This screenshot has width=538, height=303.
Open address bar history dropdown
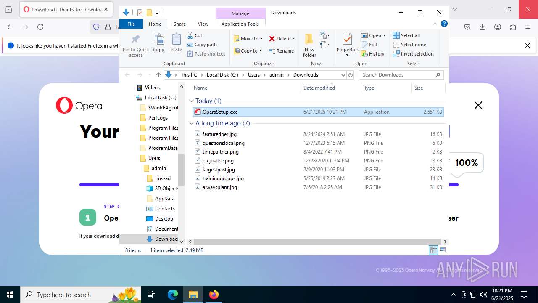click(343, 75)
